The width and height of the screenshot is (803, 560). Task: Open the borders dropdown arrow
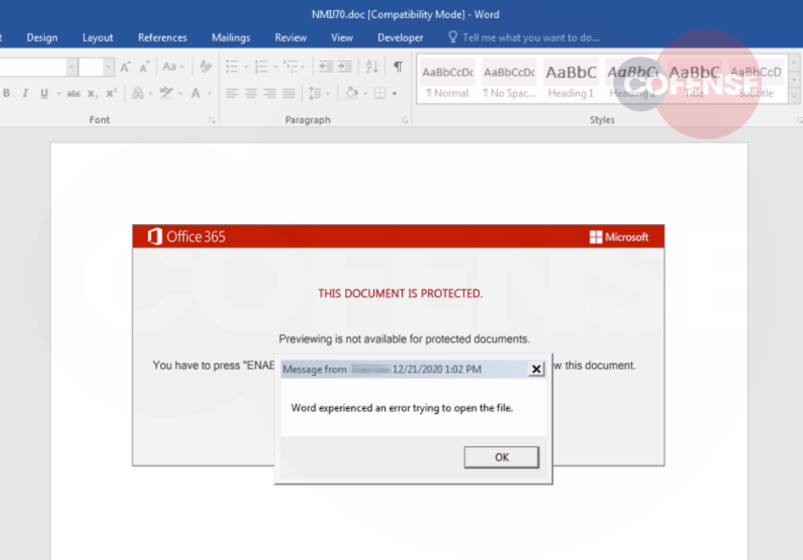394,93
